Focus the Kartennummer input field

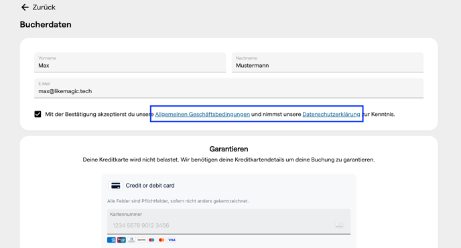[x=228, y=222]
